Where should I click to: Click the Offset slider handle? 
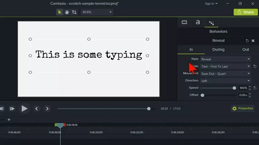click(x=202, y=95)
